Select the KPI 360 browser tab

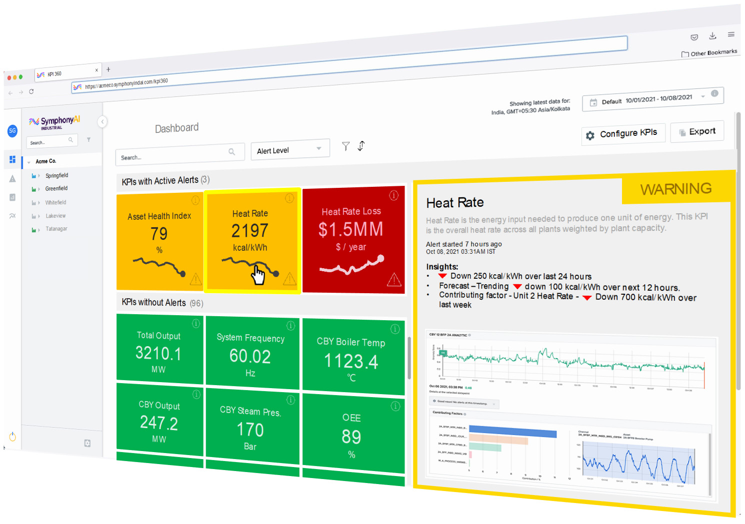click(67, 72)
